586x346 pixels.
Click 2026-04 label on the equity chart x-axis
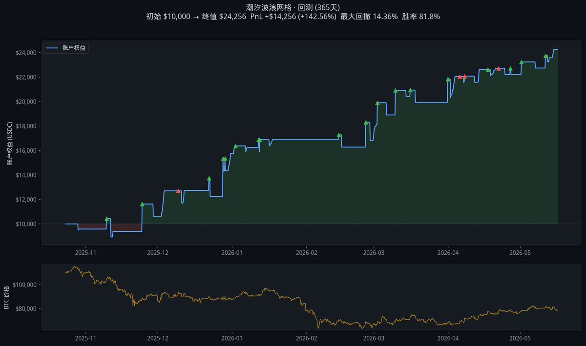coord(448,253)
